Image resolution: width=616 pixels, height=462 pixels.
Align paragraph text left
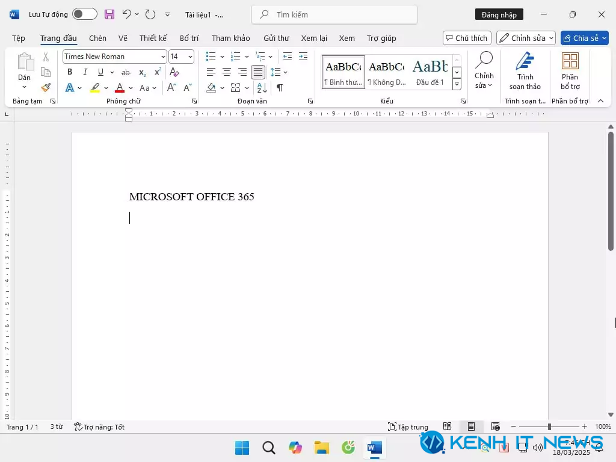(x=211, y=72)
